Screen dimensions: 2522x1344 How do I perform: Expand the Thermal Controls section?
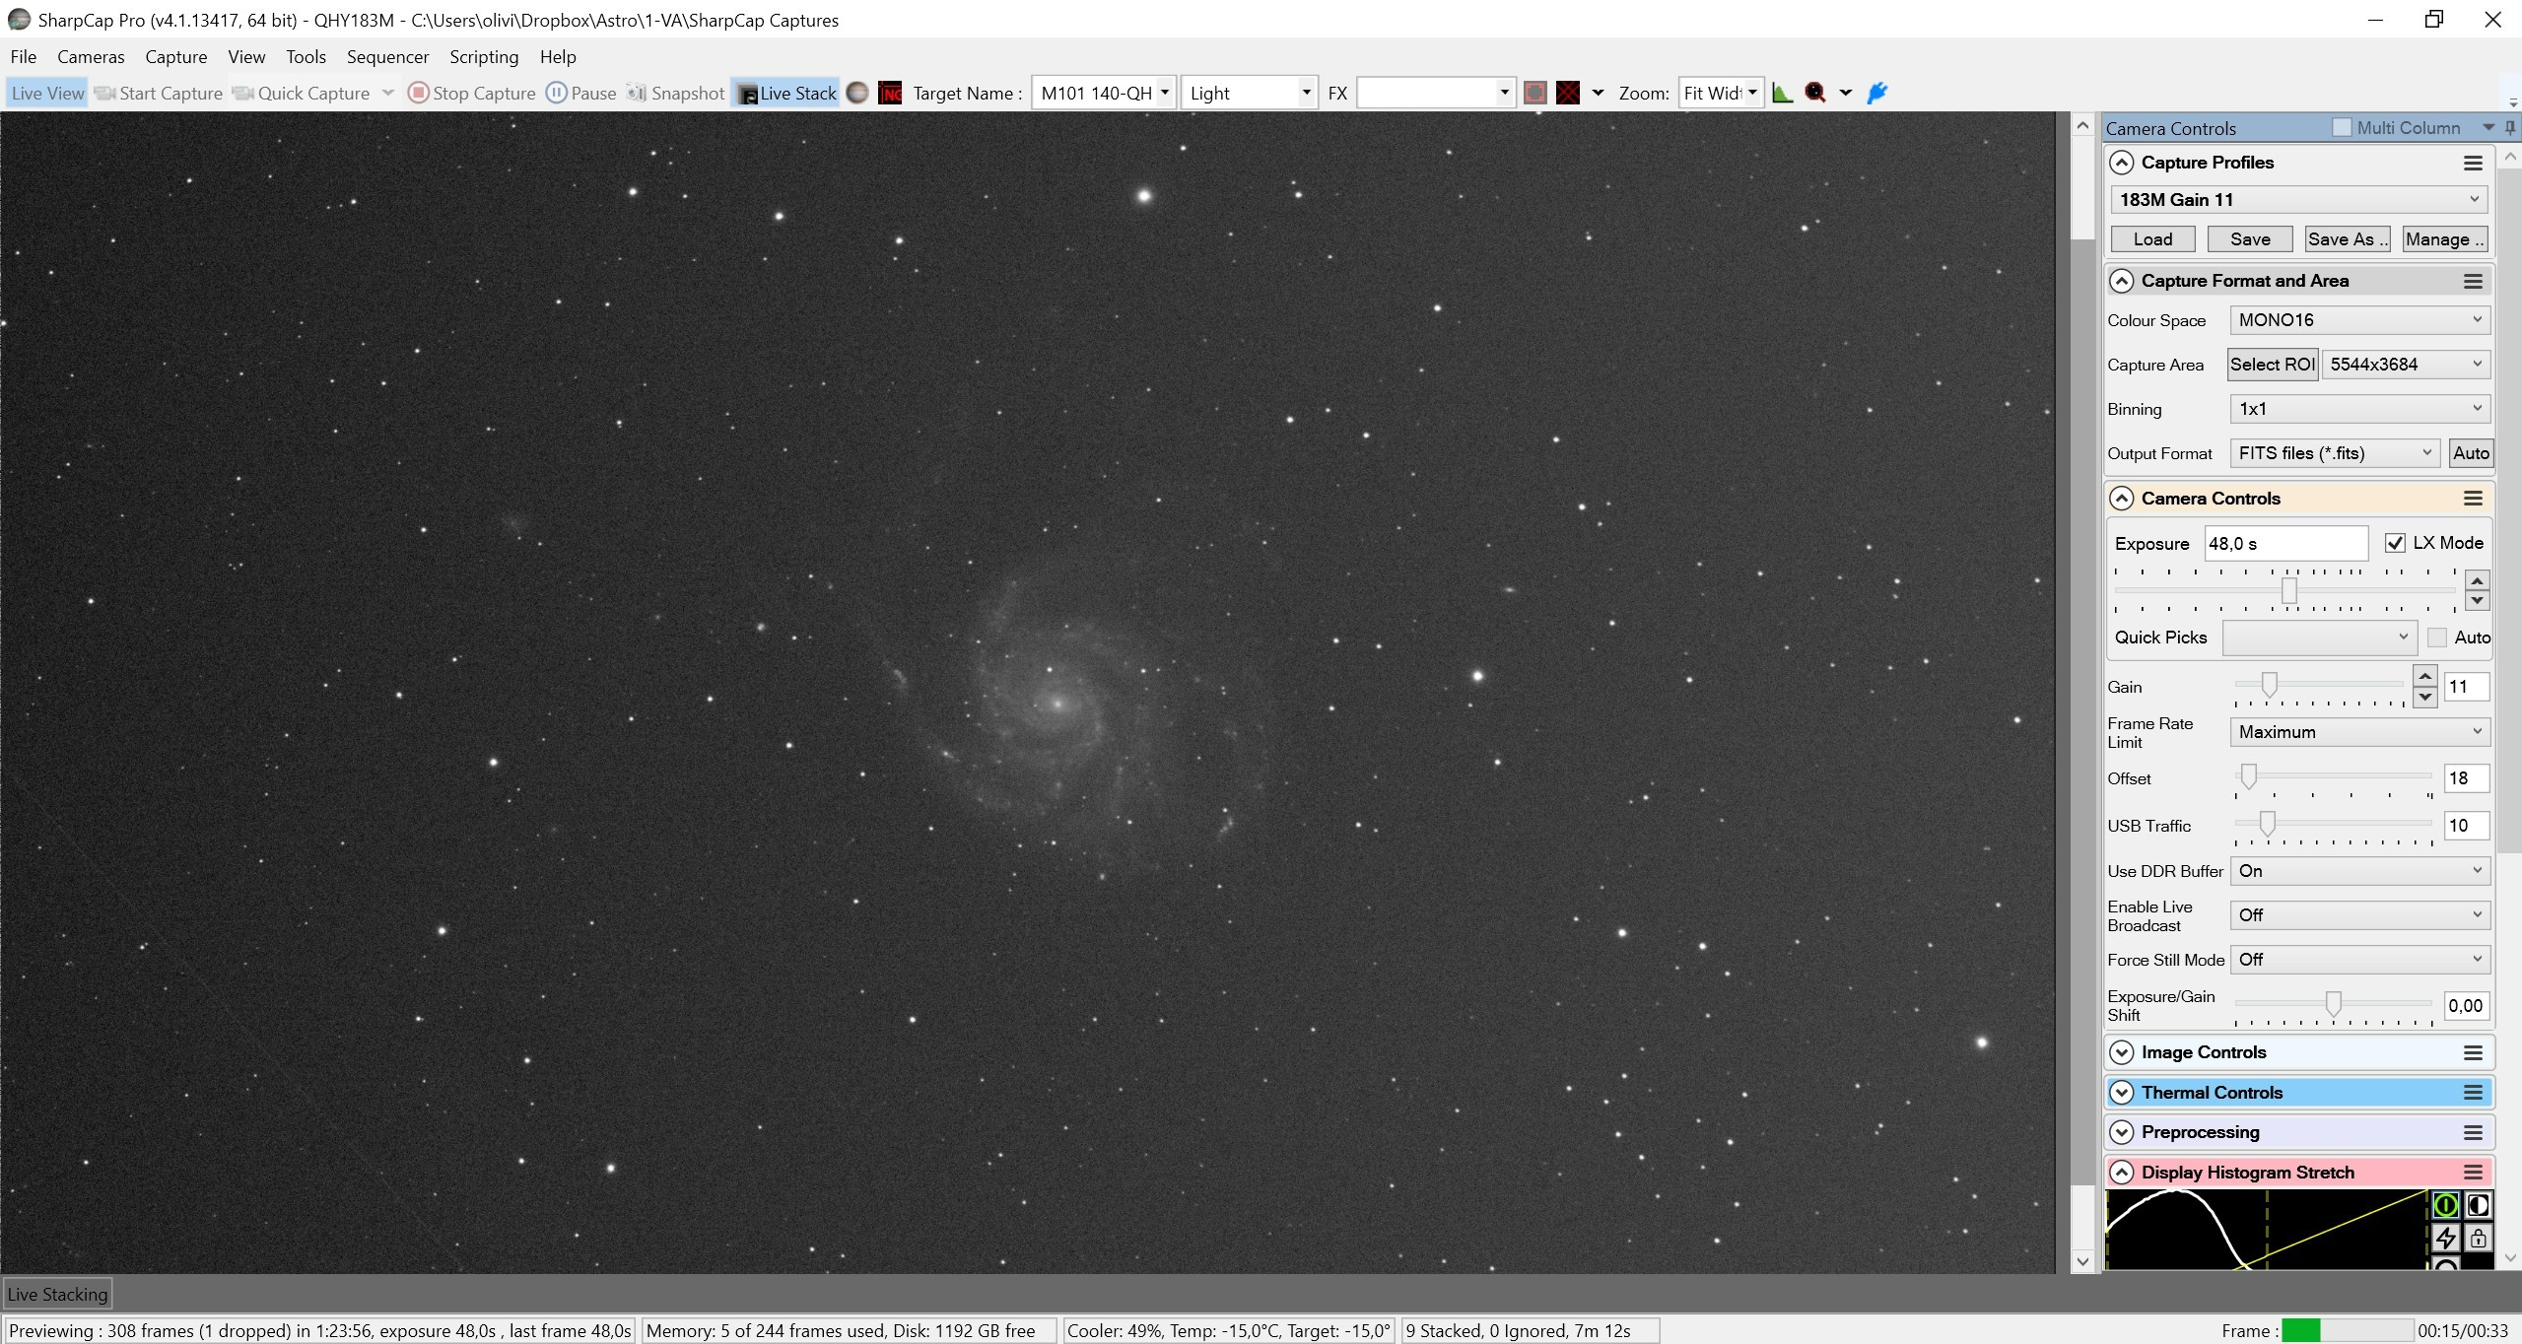(2122, 1093)
